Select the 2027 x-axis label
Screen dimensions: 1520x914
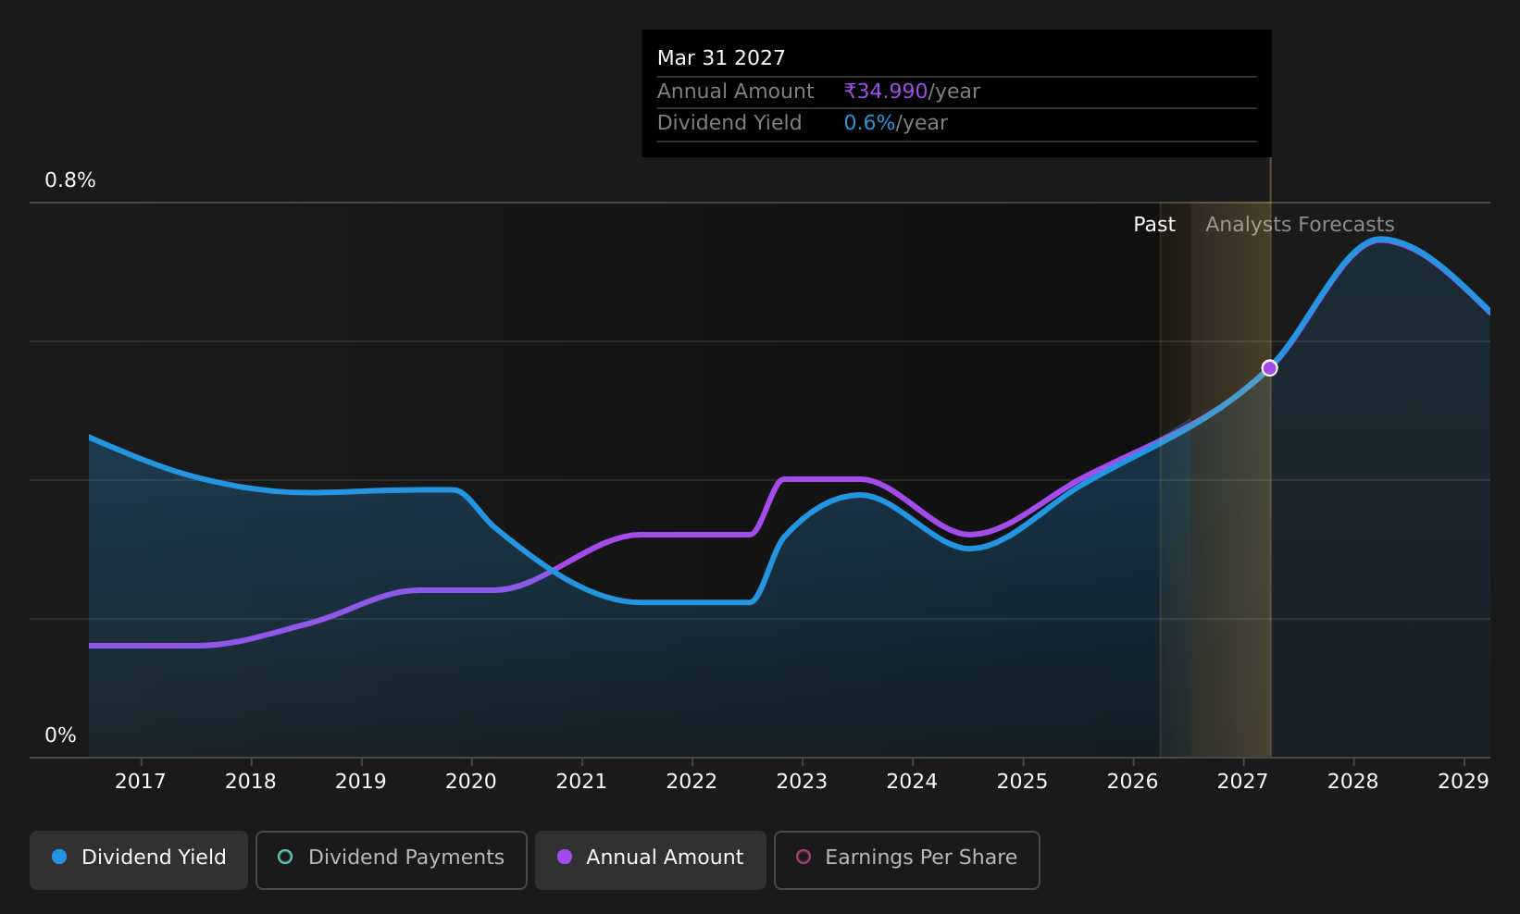coord(1242,782)
